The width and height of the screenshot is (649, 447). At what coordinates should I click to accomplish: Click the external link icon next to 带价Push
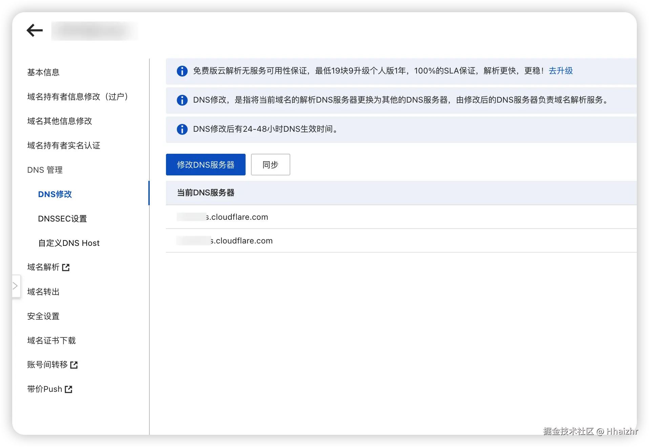[68, 389]
